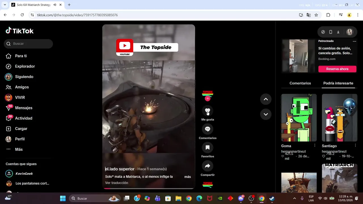This screenshot has width=363, height=204.
Task: Expand the Más menu
Action: coord(14,149)
